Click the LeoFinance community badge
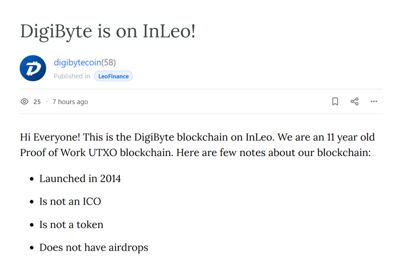This screenshot has width=411, height=266. (x=113, y=76)
